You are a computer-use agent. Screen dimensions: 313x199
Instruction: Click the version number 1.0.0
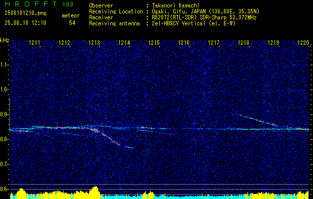pyautogui.click(x=68, y=4)
